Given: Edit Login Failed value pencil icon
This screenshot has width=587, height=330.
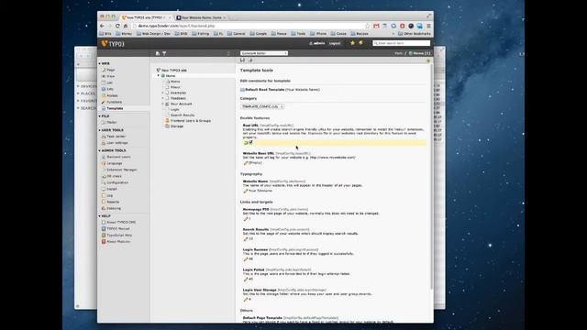Looking at the screenshot, I should [246, 279].
